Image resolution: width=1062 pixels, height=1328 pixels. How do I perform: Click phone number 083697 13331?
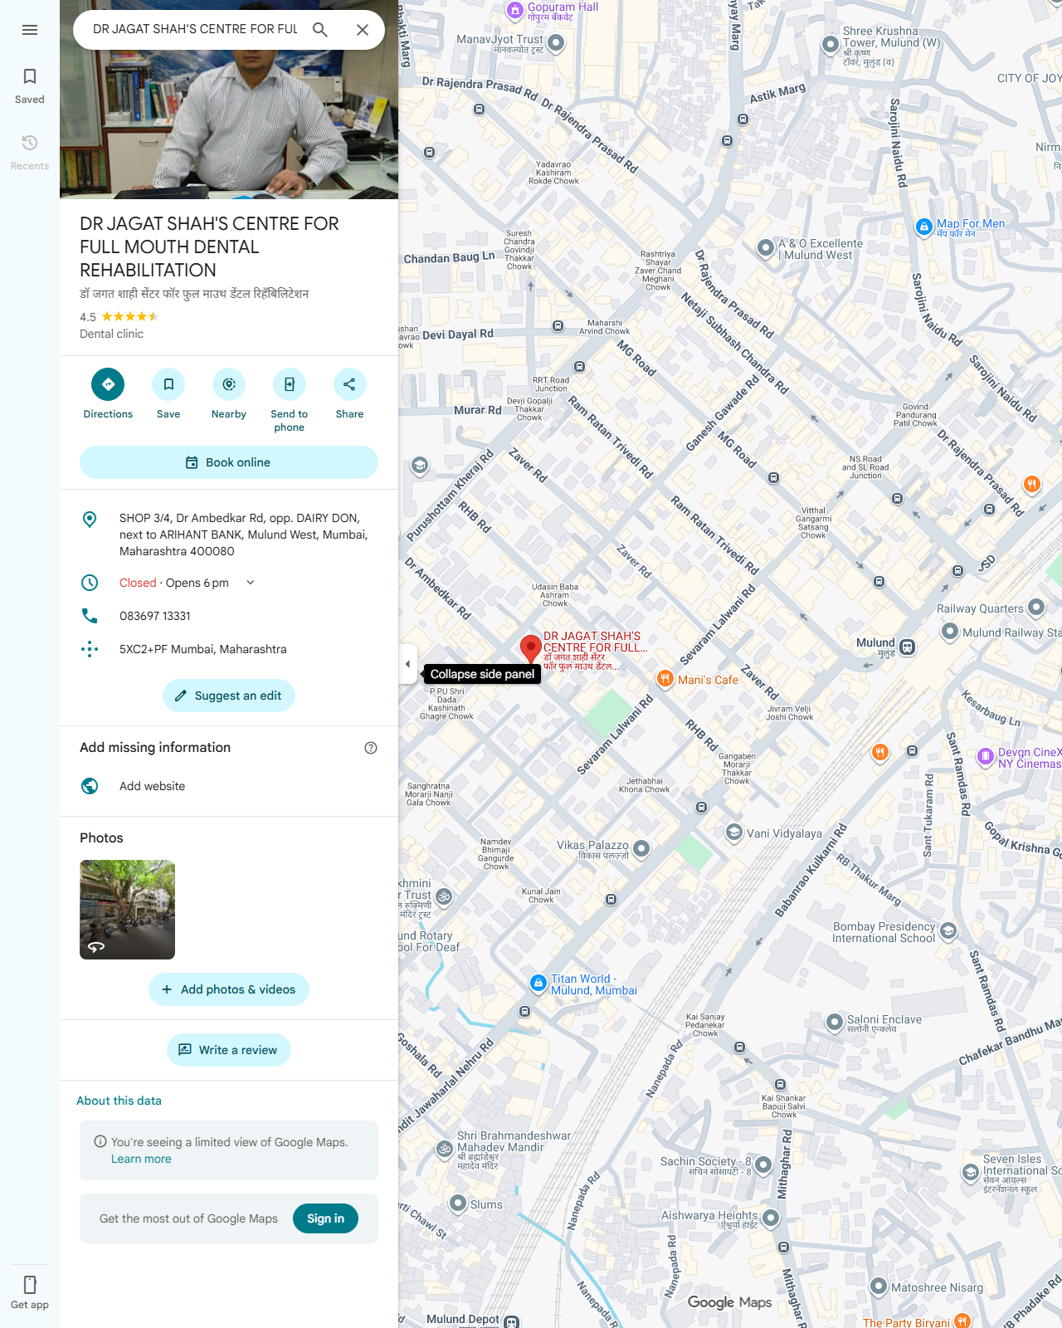(155, 616)
